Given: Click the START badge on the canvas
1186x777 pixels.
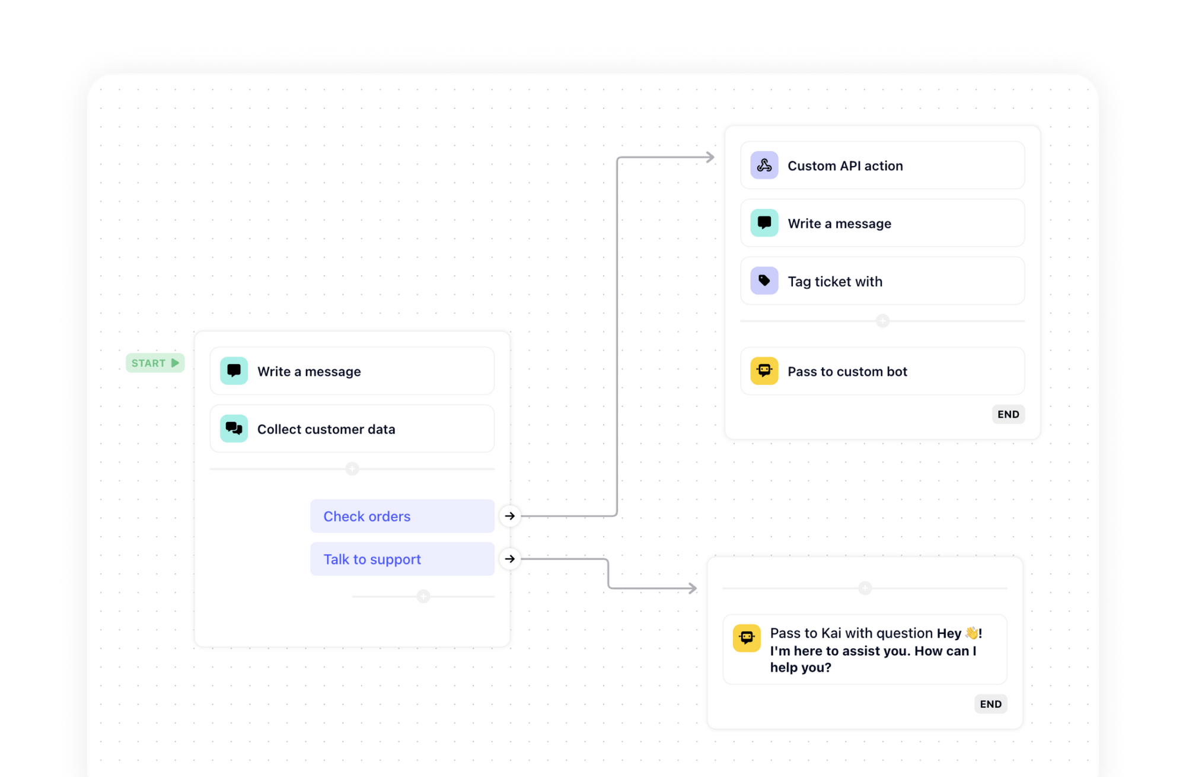Looking at the screenshot, I should pyautogui.click(x=155, y=363).
